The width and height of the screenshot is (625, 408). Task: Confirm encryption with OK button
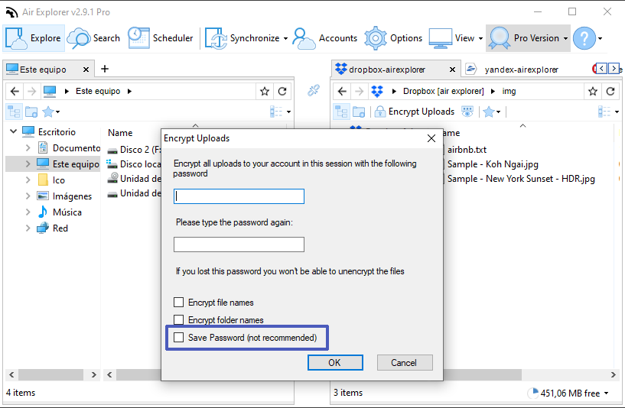click(x=335, y=363)
